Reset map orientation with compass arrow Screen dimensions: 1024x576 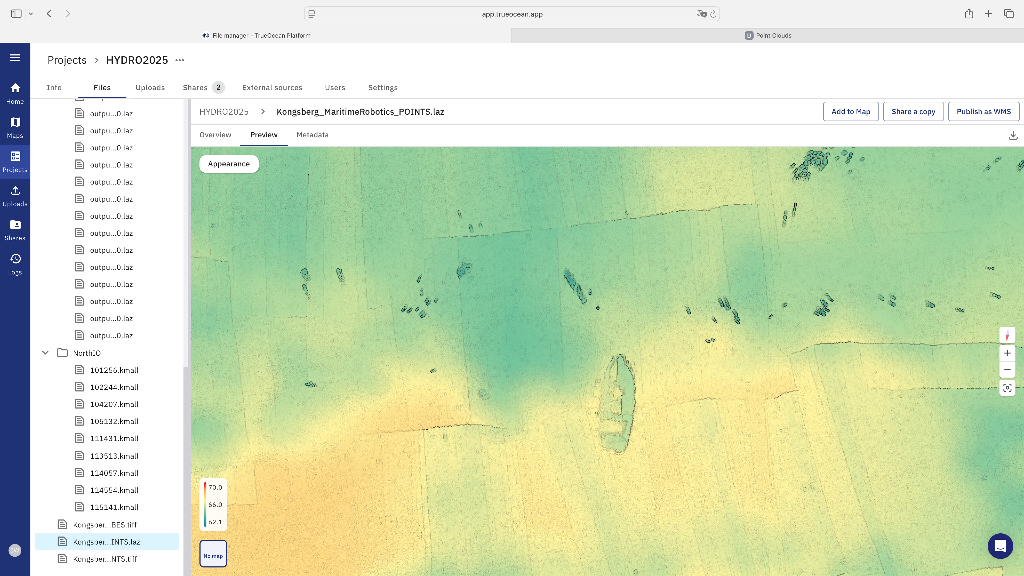[1007, 335]
